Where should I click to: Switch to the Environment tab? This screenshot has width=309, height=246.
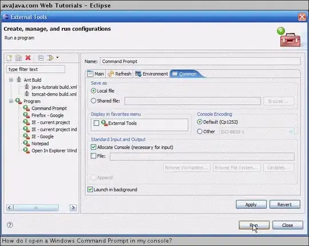click(151, 74)
